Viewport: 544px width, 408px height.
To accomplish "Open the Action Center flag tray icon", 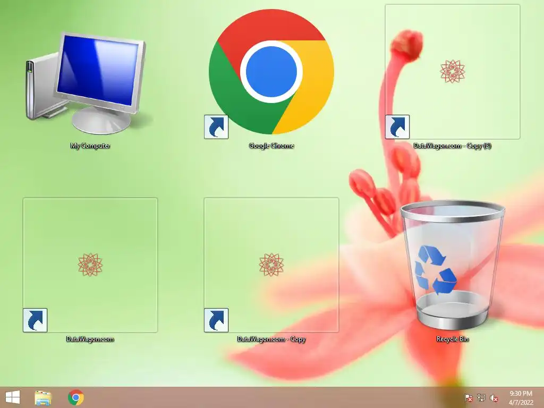I will coord(468,398).
